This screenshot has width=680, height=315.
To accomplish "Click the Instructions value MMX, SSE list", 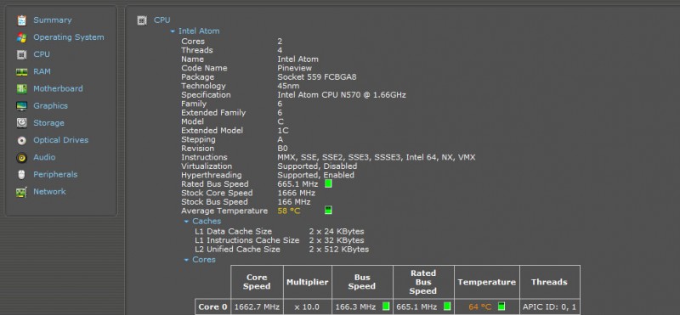I will coord(377,157).
